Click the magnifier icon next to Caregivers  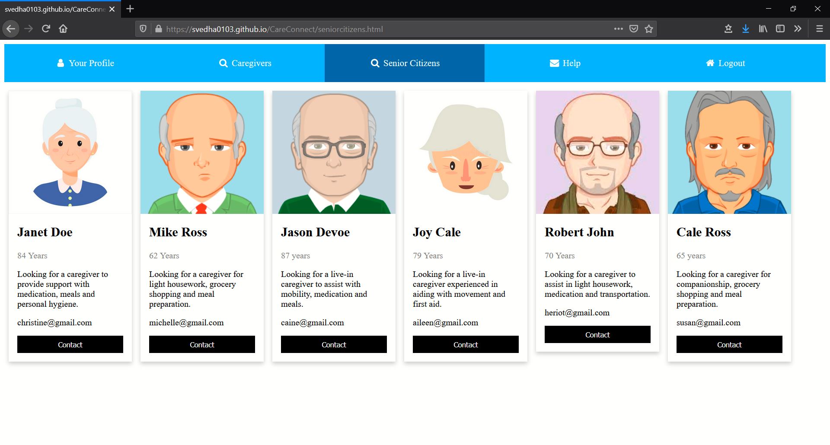pyautogui.click(x=223, y=63)
